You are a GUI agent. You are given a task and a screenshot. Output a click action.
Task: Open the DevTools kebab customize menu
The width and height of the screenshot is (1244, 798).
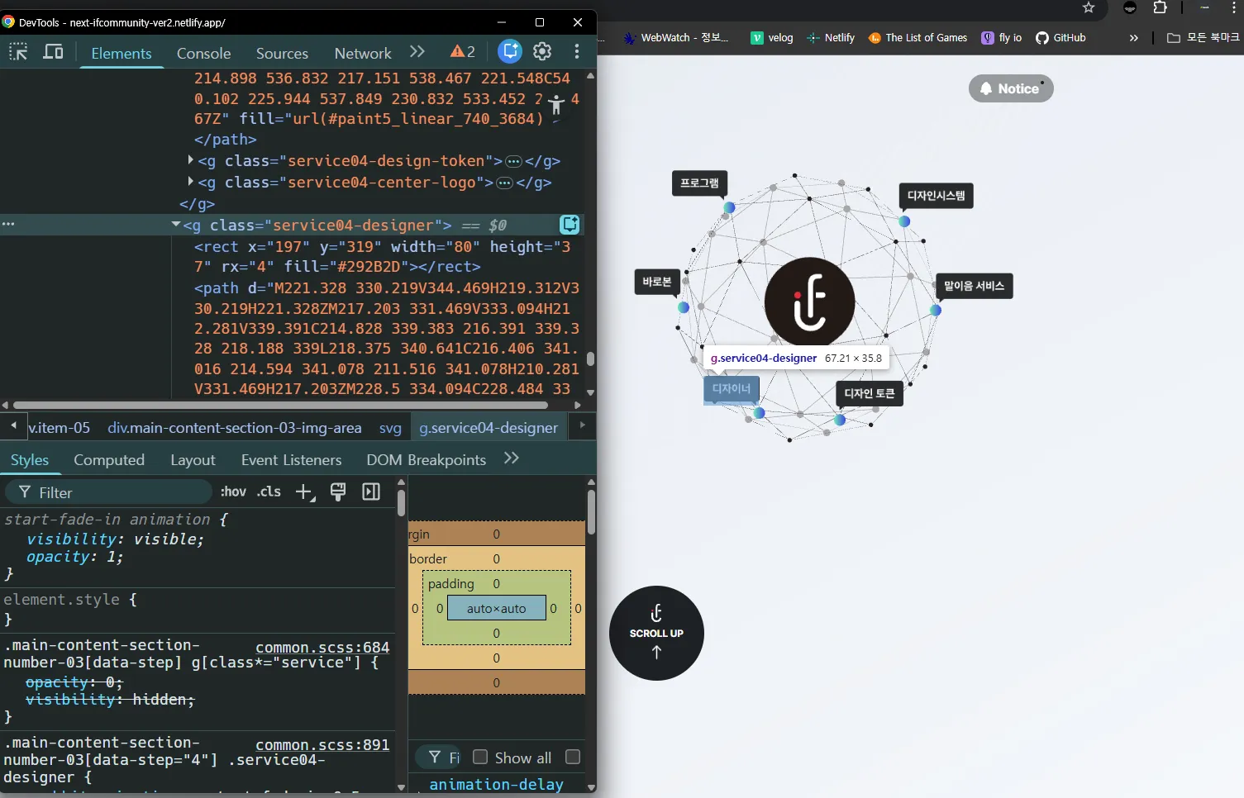pos(577,51)
